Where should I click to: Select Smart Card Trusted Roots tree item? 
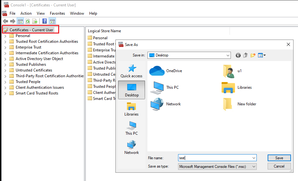tap(37, 93)
